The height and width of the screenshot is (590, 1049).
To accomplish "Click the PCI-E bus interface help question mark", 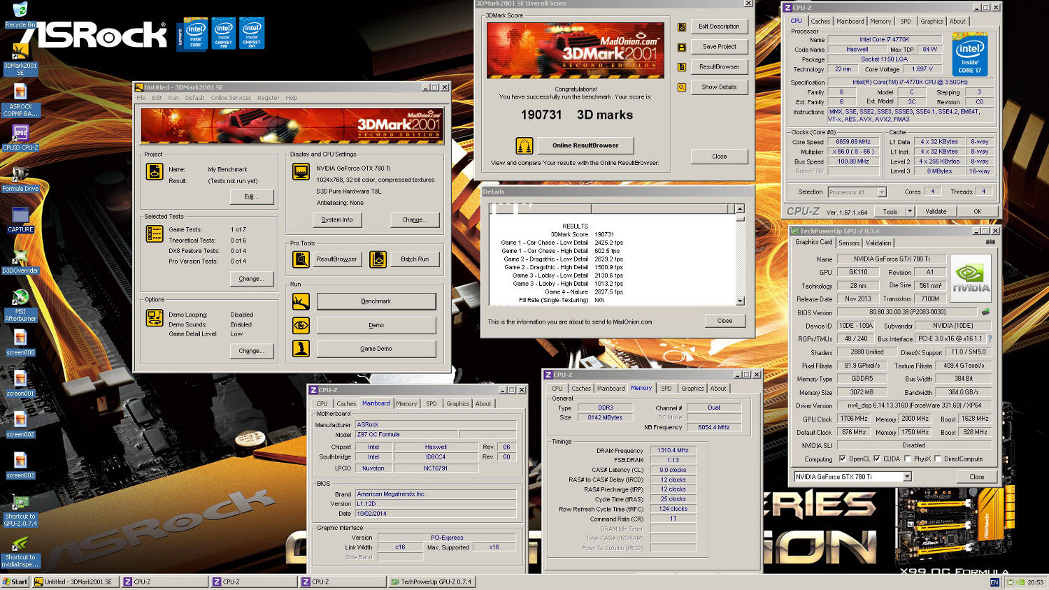I will tap(990, 339).
